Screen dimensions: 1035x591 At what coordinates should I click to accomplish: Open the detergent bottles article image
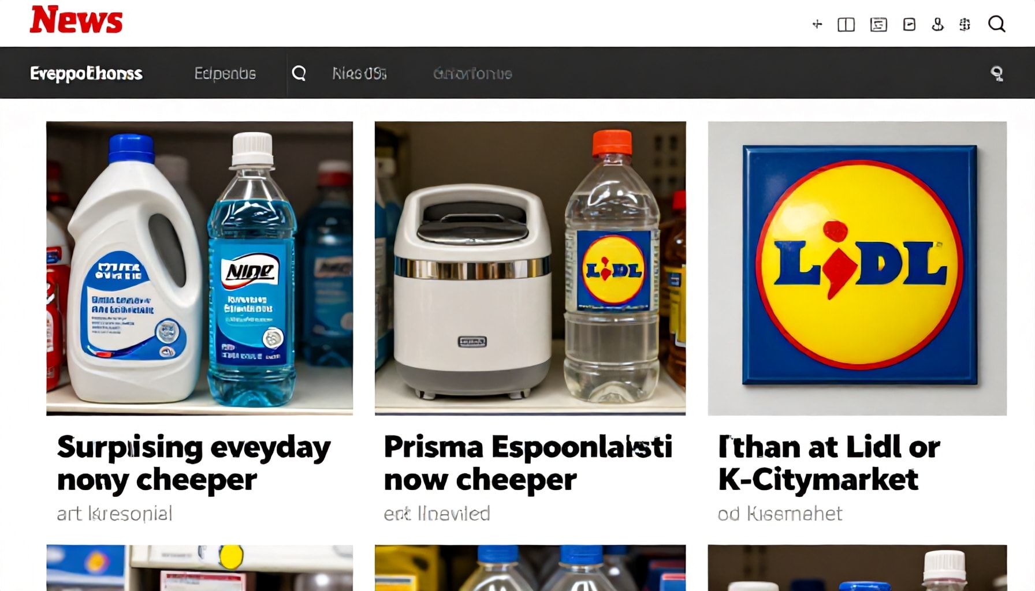tap(199, 268)
